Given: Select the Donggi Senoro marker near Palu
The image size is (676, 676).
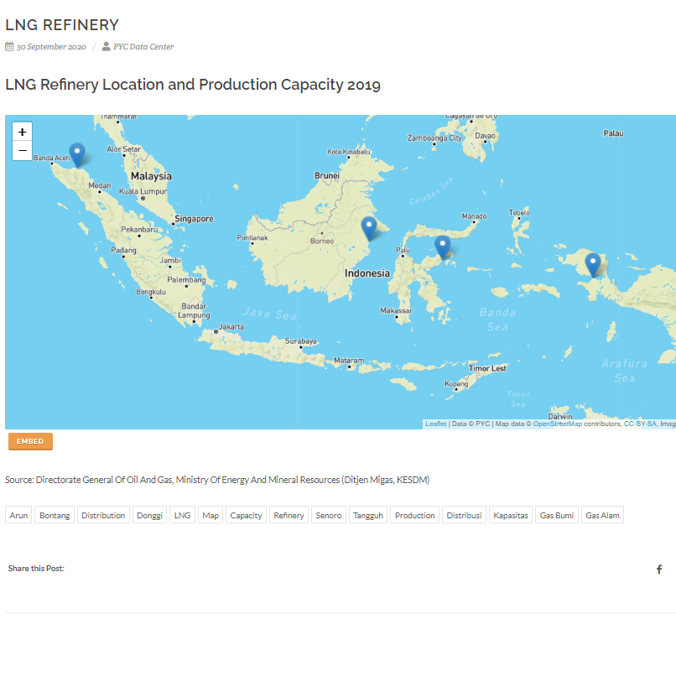Looking at the screenshot, I should tap(442, 247).
